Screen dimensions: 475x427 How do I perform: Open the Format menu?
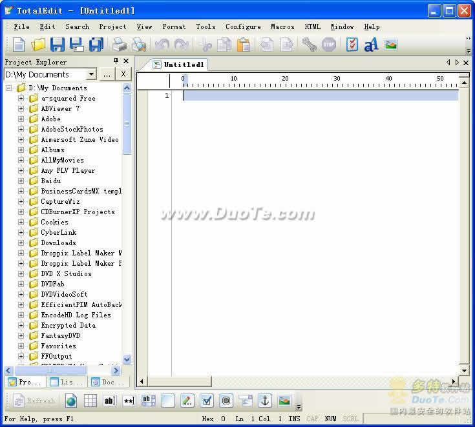pyautogui.click(x=174, y=26)
